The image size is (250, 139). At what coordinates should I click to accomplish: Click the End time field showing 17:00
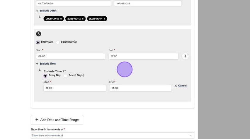(x=143, y=56)
